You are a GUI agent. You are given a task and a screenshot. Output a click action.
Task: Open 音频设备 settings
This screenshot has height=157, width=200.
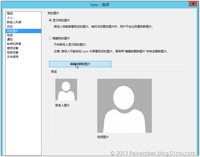pos(12,48)
